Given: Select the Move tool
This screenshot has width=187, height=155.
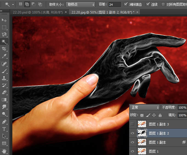Looking at the screenshot, I should [4, 20].
